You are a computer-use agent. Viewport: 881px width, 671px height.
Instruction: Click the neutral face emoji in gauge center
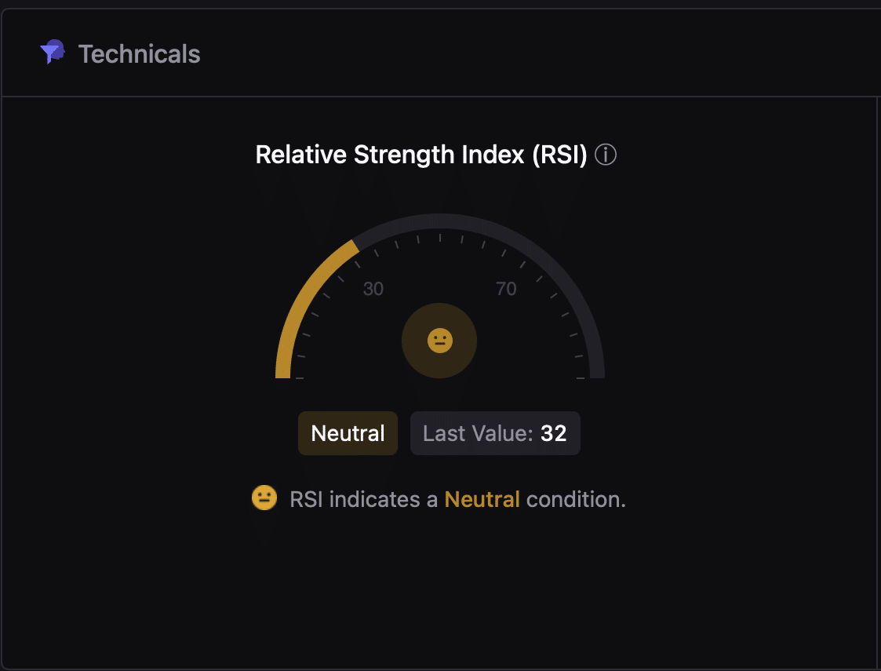pos(440,341)
